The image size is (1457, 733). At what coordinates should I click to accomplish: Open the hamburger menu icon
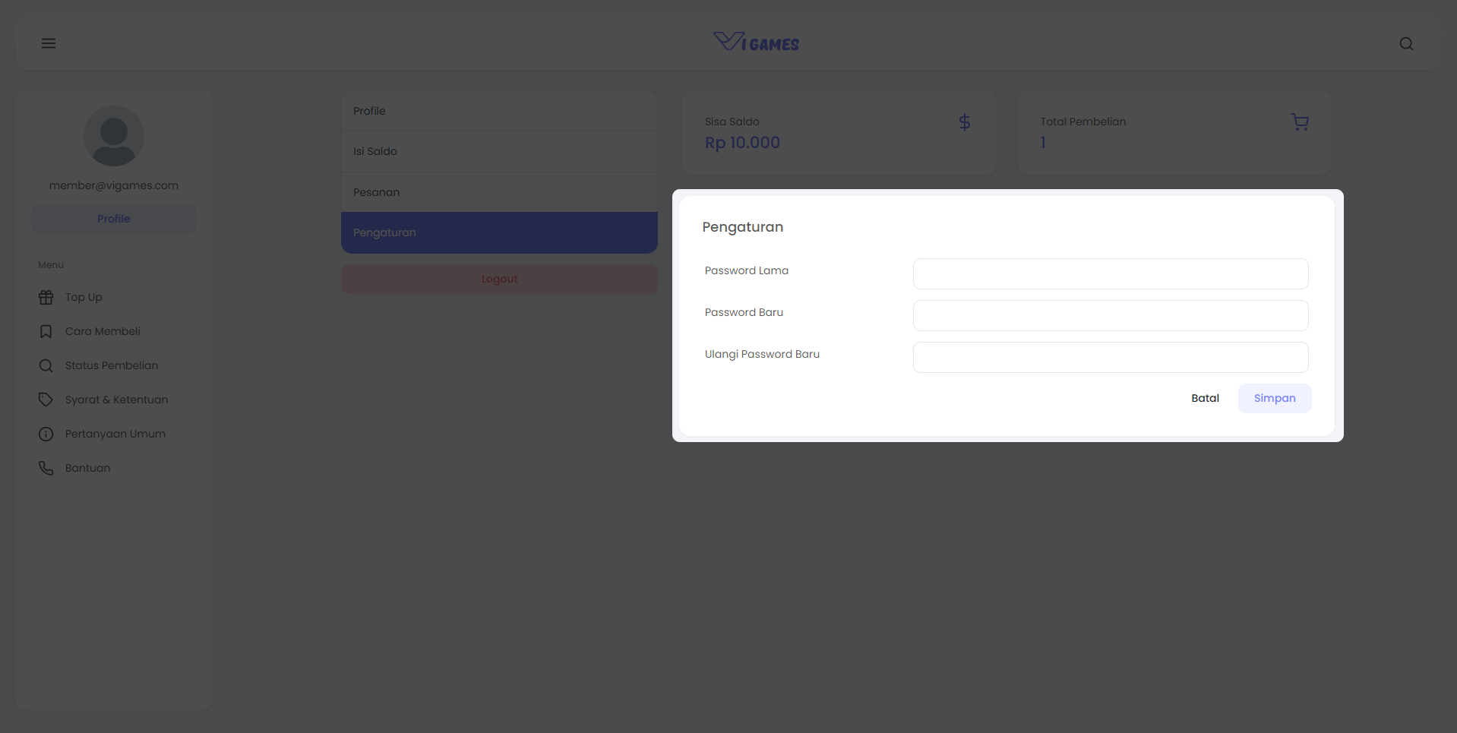pos(49,43)
